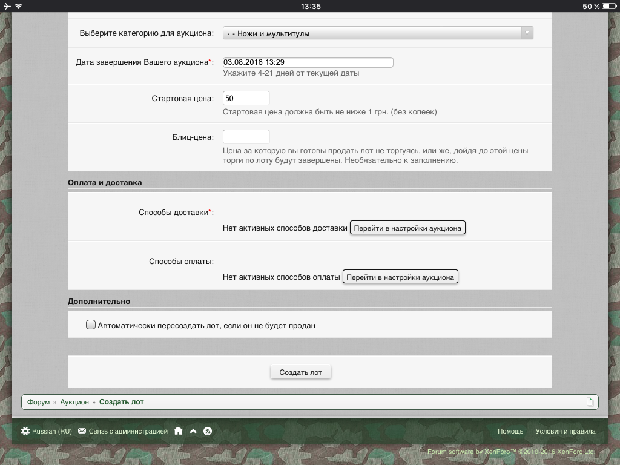Viewport: 620px width, 465px height.
Task: Tap the airplane mode status icon
Action: pyautogui.click(x=7, y=6)
